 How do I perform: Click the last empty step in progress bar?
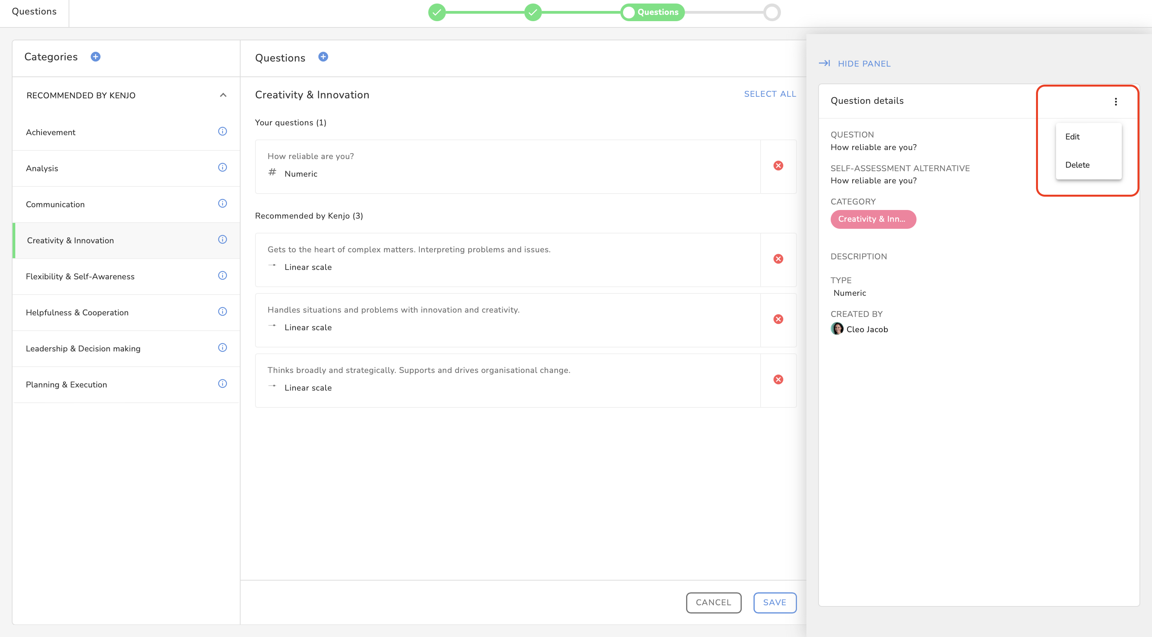pyautogui.click(x=772, y=12)
